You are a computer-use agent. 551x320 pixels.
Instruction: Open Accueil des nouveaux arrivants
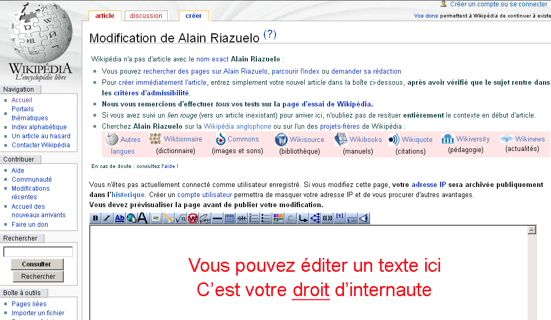[39, 210]
